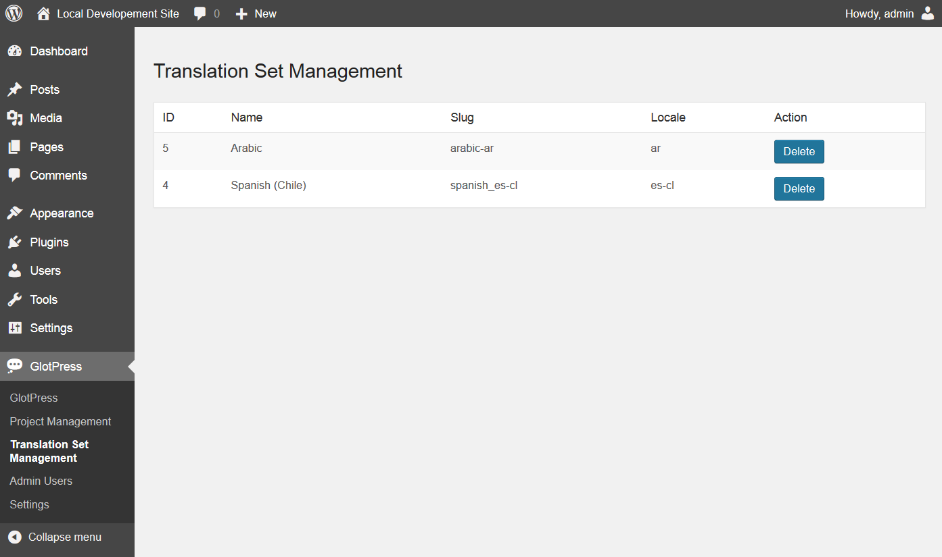Click the Locale column header

[668, 117]
